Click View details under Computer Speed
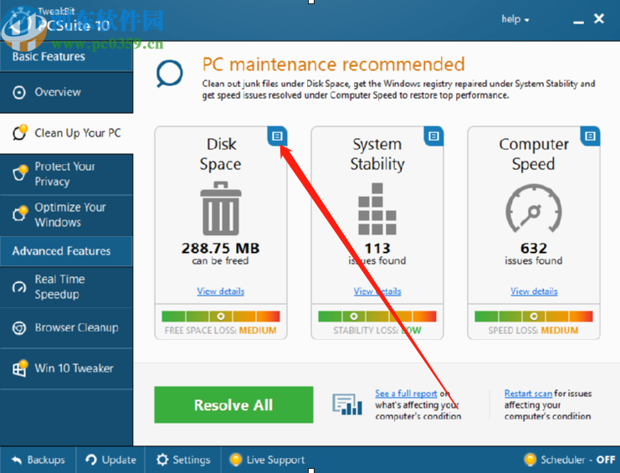 [x=534, y=291]
